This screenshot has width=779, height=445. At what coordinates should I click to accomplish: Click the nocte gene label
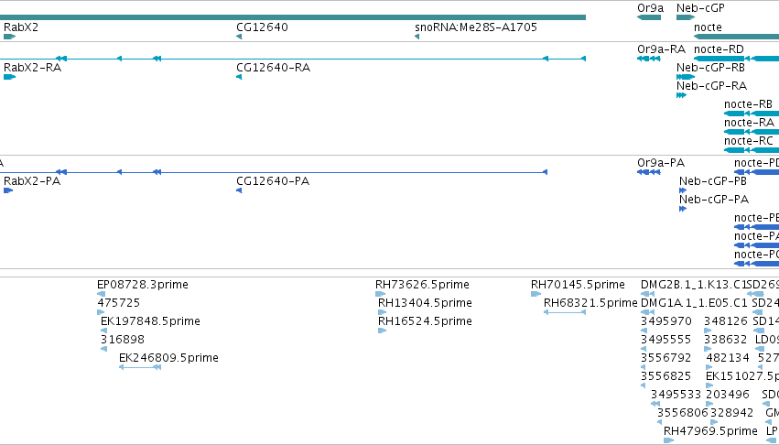[x=708, y=27]
